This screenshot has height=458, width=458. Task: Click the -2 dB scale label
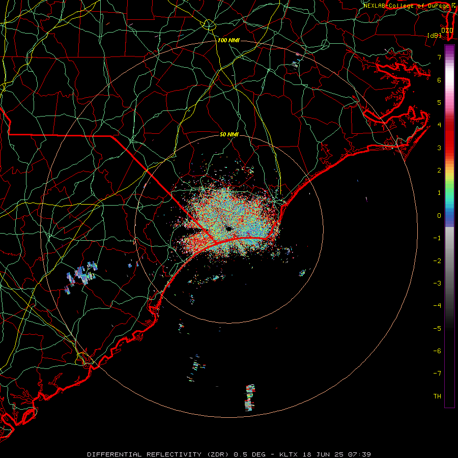437,261
